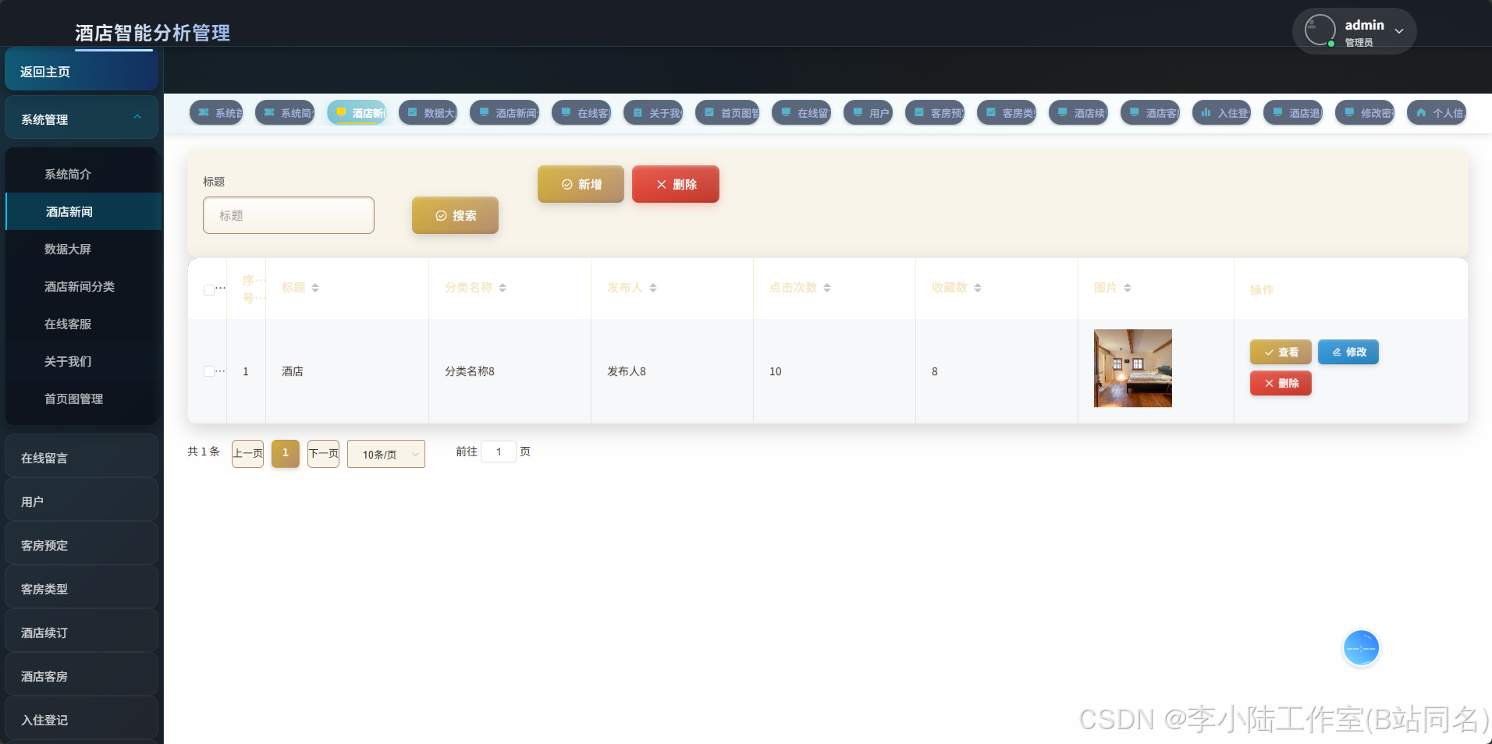The height and width of the screenshot is (744, 1492).
Task: Open the 10条/页 page size dropdown
Action: [386, 454]
